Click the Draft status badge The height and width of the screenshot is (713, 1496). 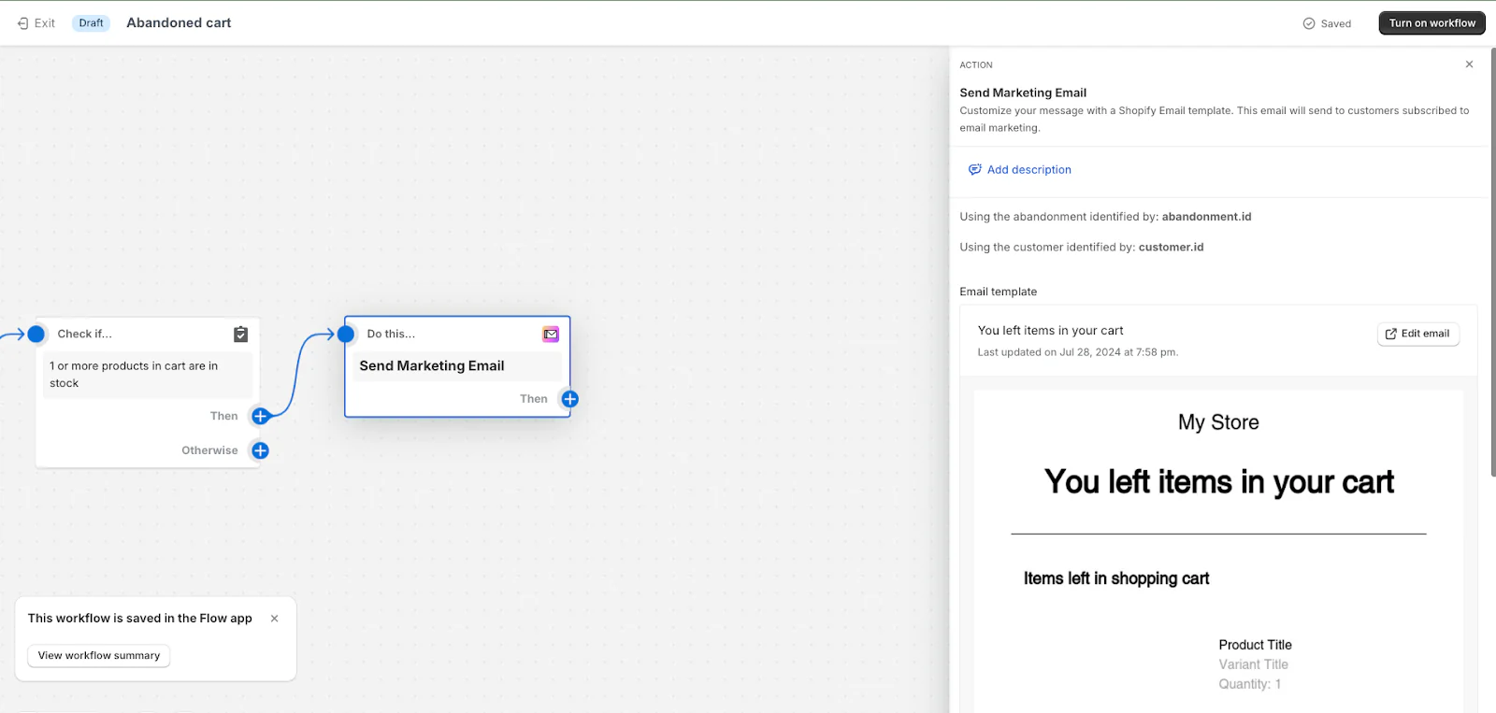[91, 23]
